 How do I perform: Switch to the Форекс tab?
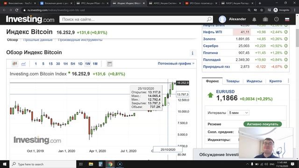(212, 81)
